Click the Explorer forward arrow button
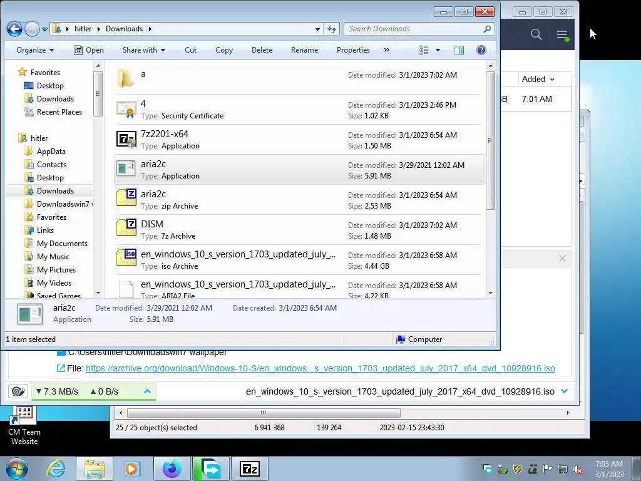641x481 pixels. (x=32, y=29)
